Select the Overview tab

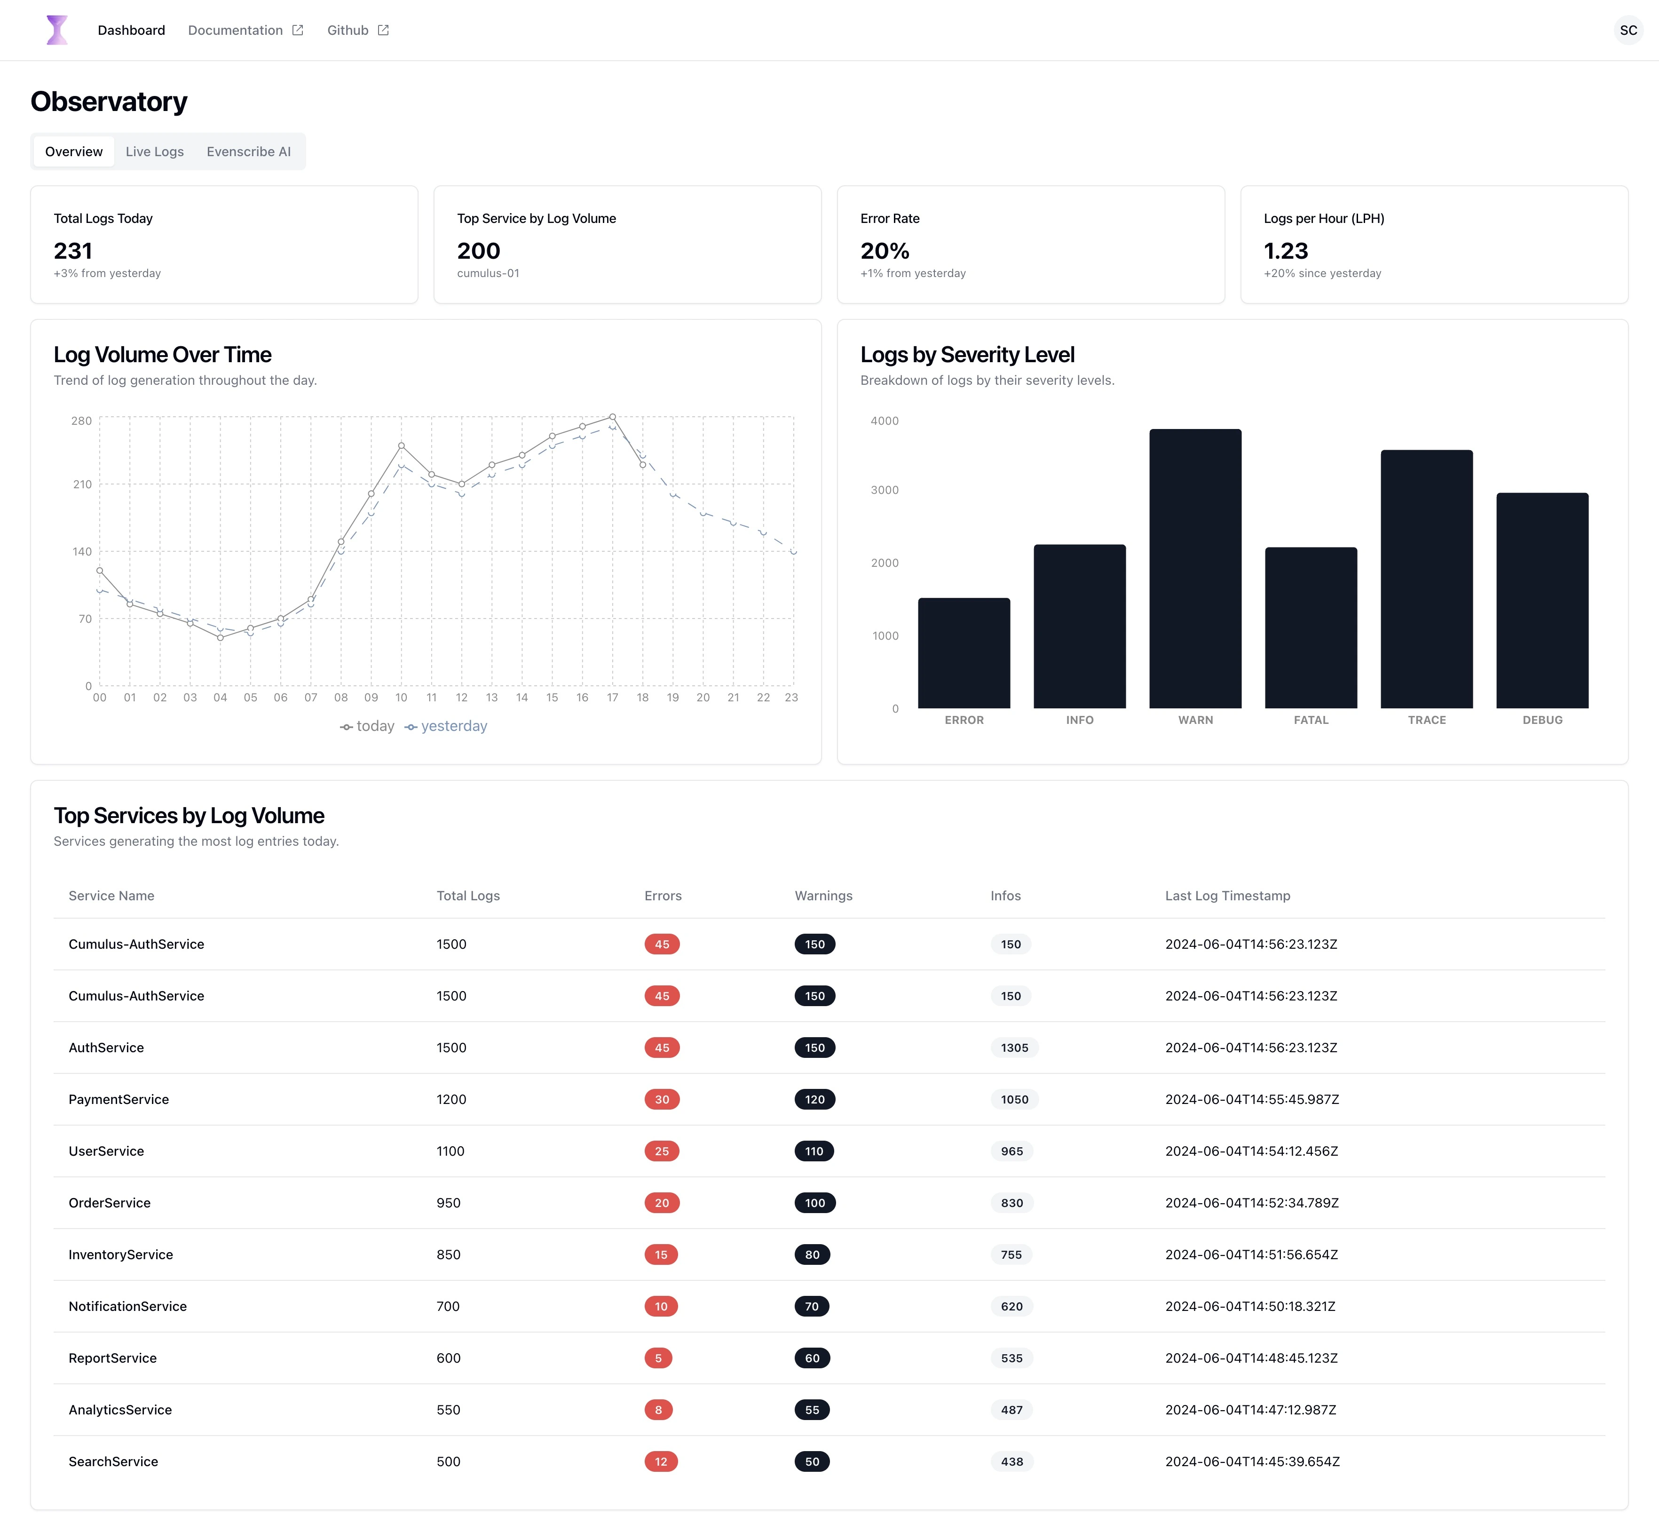[x=74, y=151]
